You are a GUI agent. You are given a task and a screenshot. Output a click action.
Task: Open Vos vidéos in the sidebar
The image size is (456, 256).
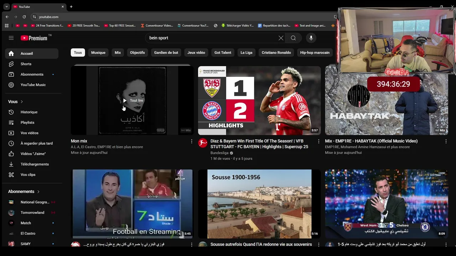tap(32, 133)
